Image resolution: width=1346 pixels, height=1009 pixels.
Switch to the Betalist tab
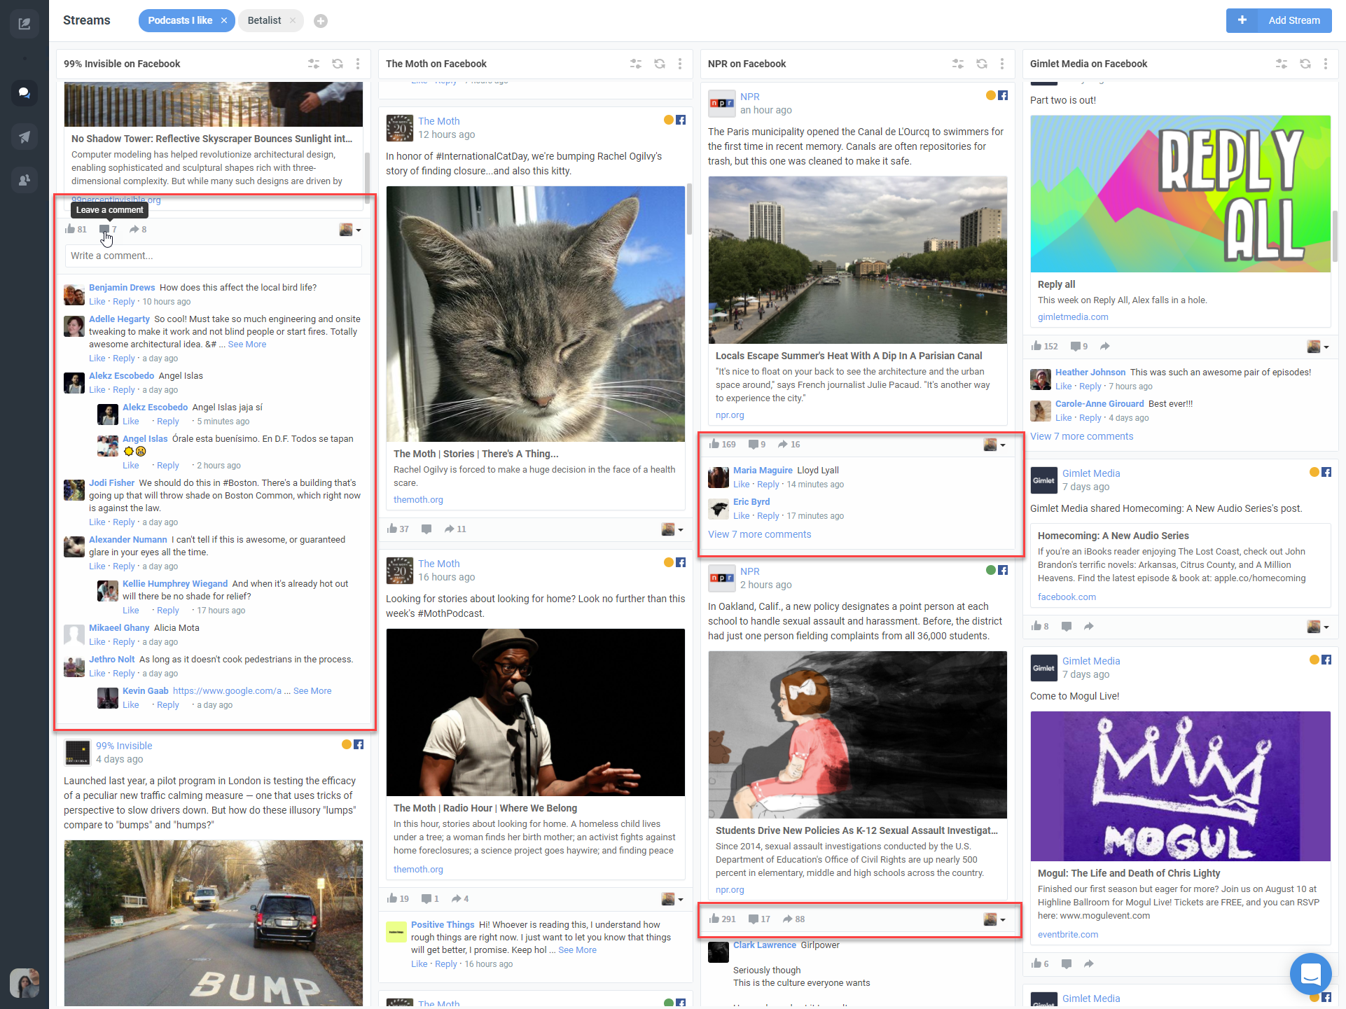point(264,20)
